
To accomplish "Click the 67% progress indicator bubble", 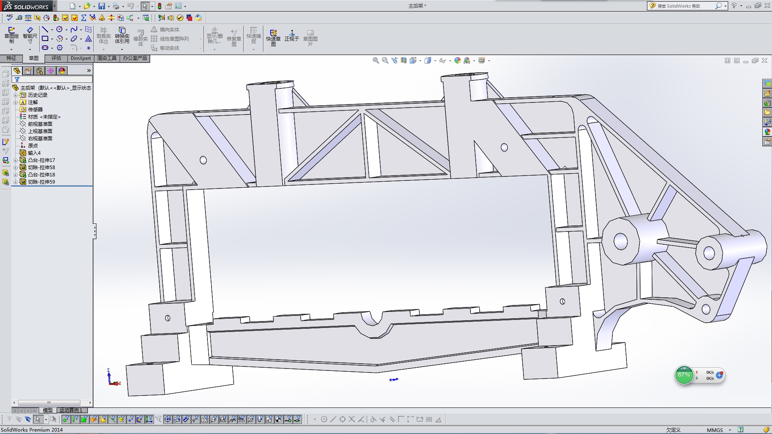I will click(x=685, y=375).
